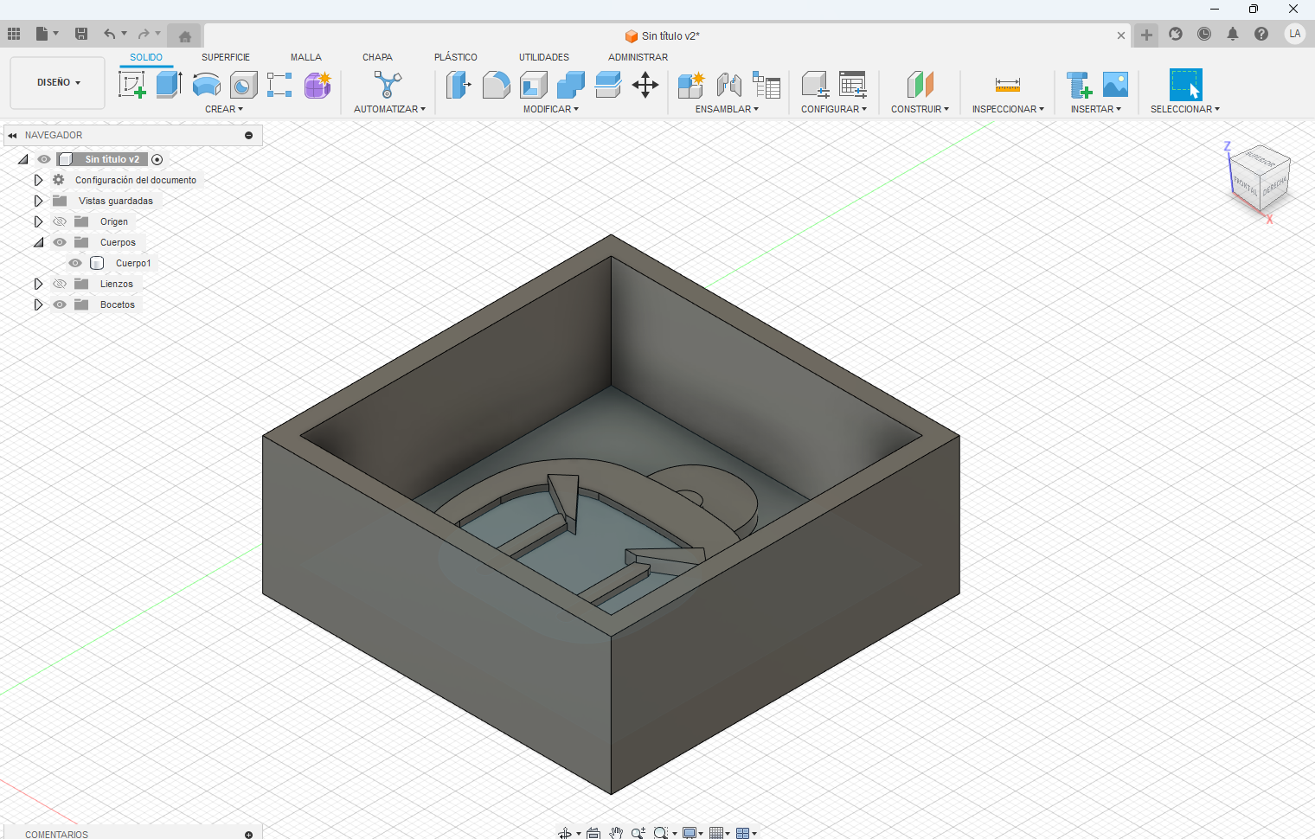Select the Move/Copy arrows icon

click(645, 85)
